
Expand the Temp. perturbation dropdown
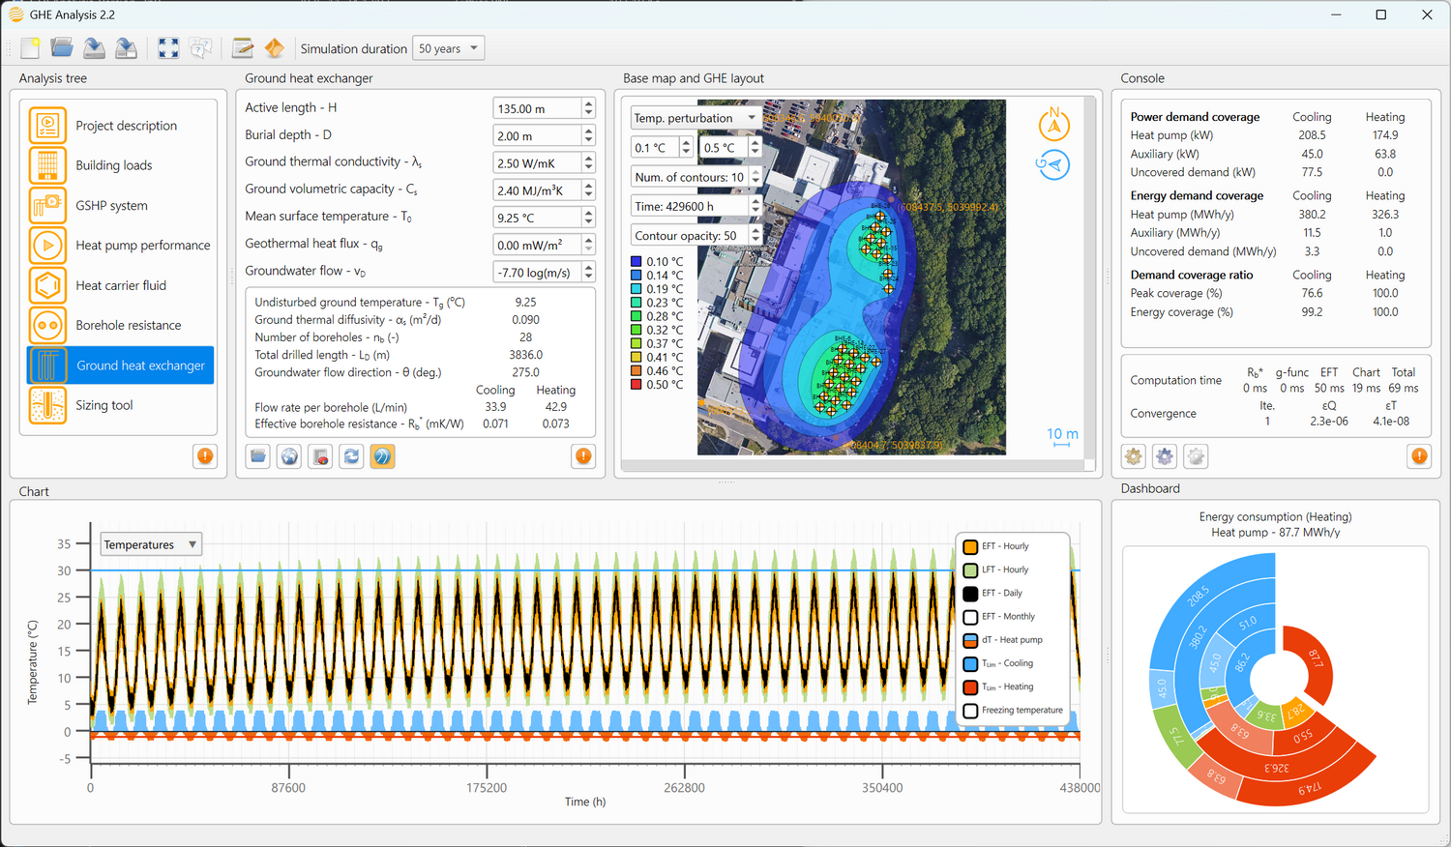(x=695, y=118)
